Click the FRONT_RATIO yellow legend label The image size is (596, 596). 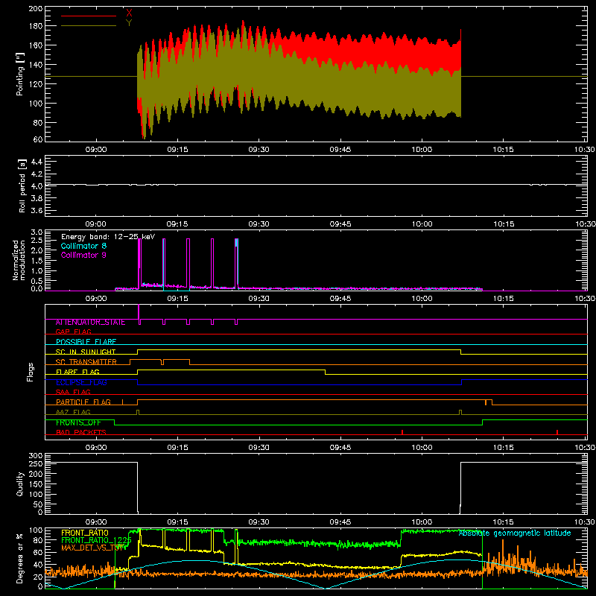click(x=85, y=533)
